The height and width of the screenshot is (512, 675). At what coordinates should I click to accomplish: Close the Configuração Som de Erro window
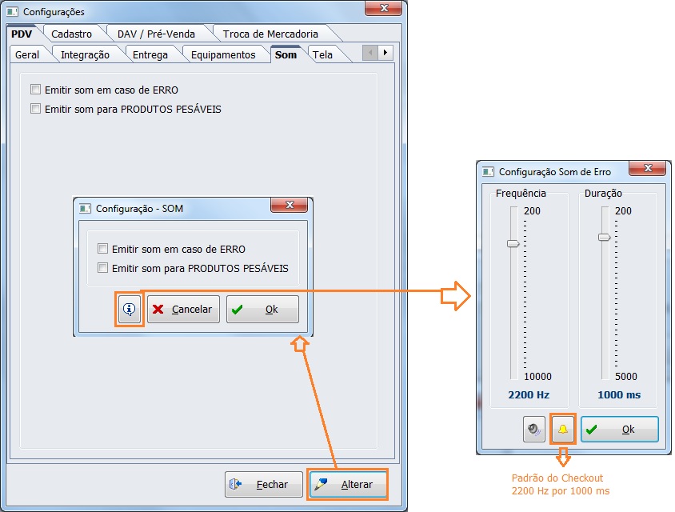click(x=648, y=169)
